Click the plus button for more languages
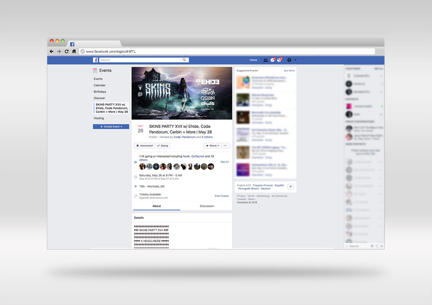The height and width of the screenshot is (305, 432). tap(291, 187)
